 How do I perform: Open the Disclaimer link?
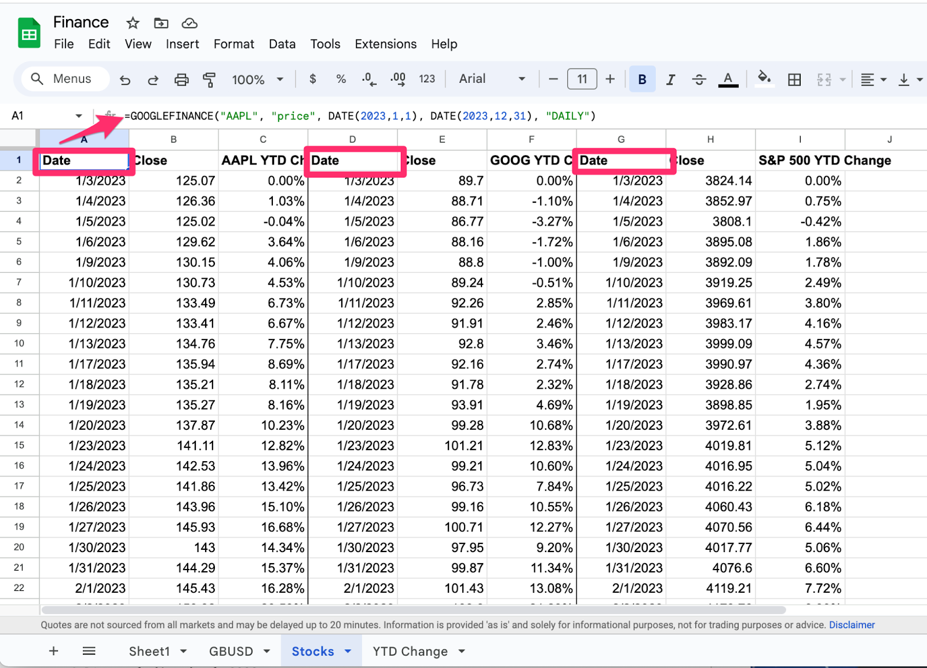[851, 625]
